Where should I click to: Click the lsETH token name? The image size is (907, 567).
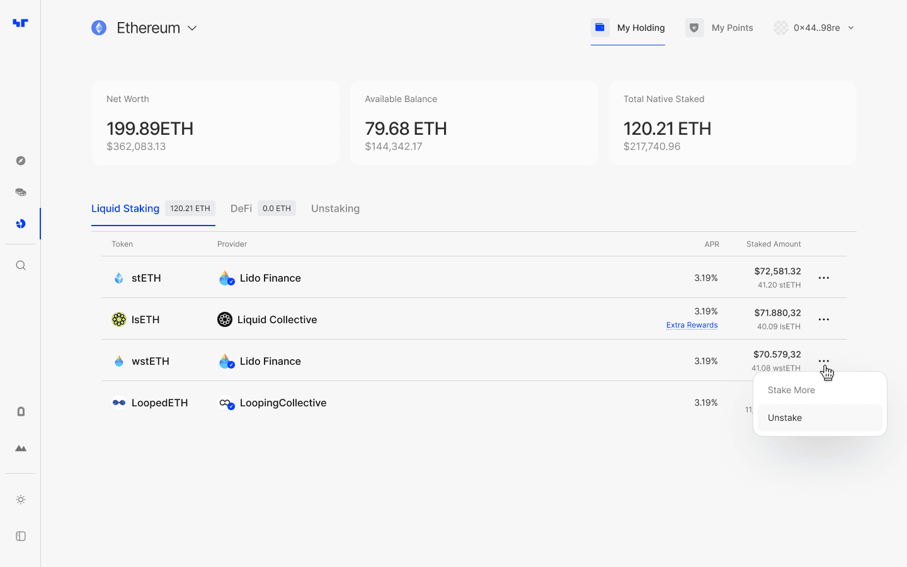coord(145,319)
